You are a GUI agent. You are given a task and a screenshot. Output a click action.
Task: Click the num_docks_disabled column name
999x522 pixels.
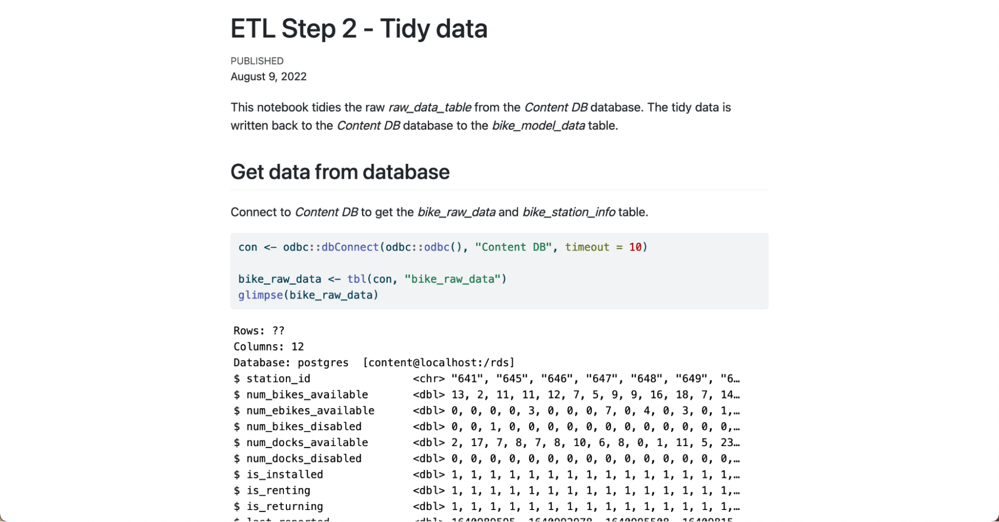point(304,459)
